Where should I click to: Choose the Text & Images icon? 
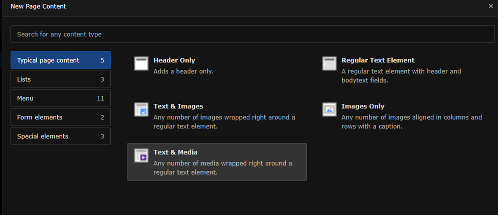click(141, 109)
